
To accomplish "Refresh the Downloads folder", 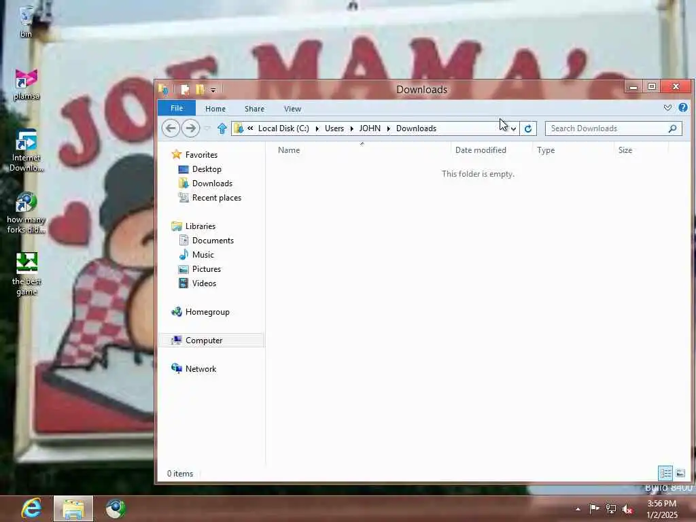I will coord(527,128).
